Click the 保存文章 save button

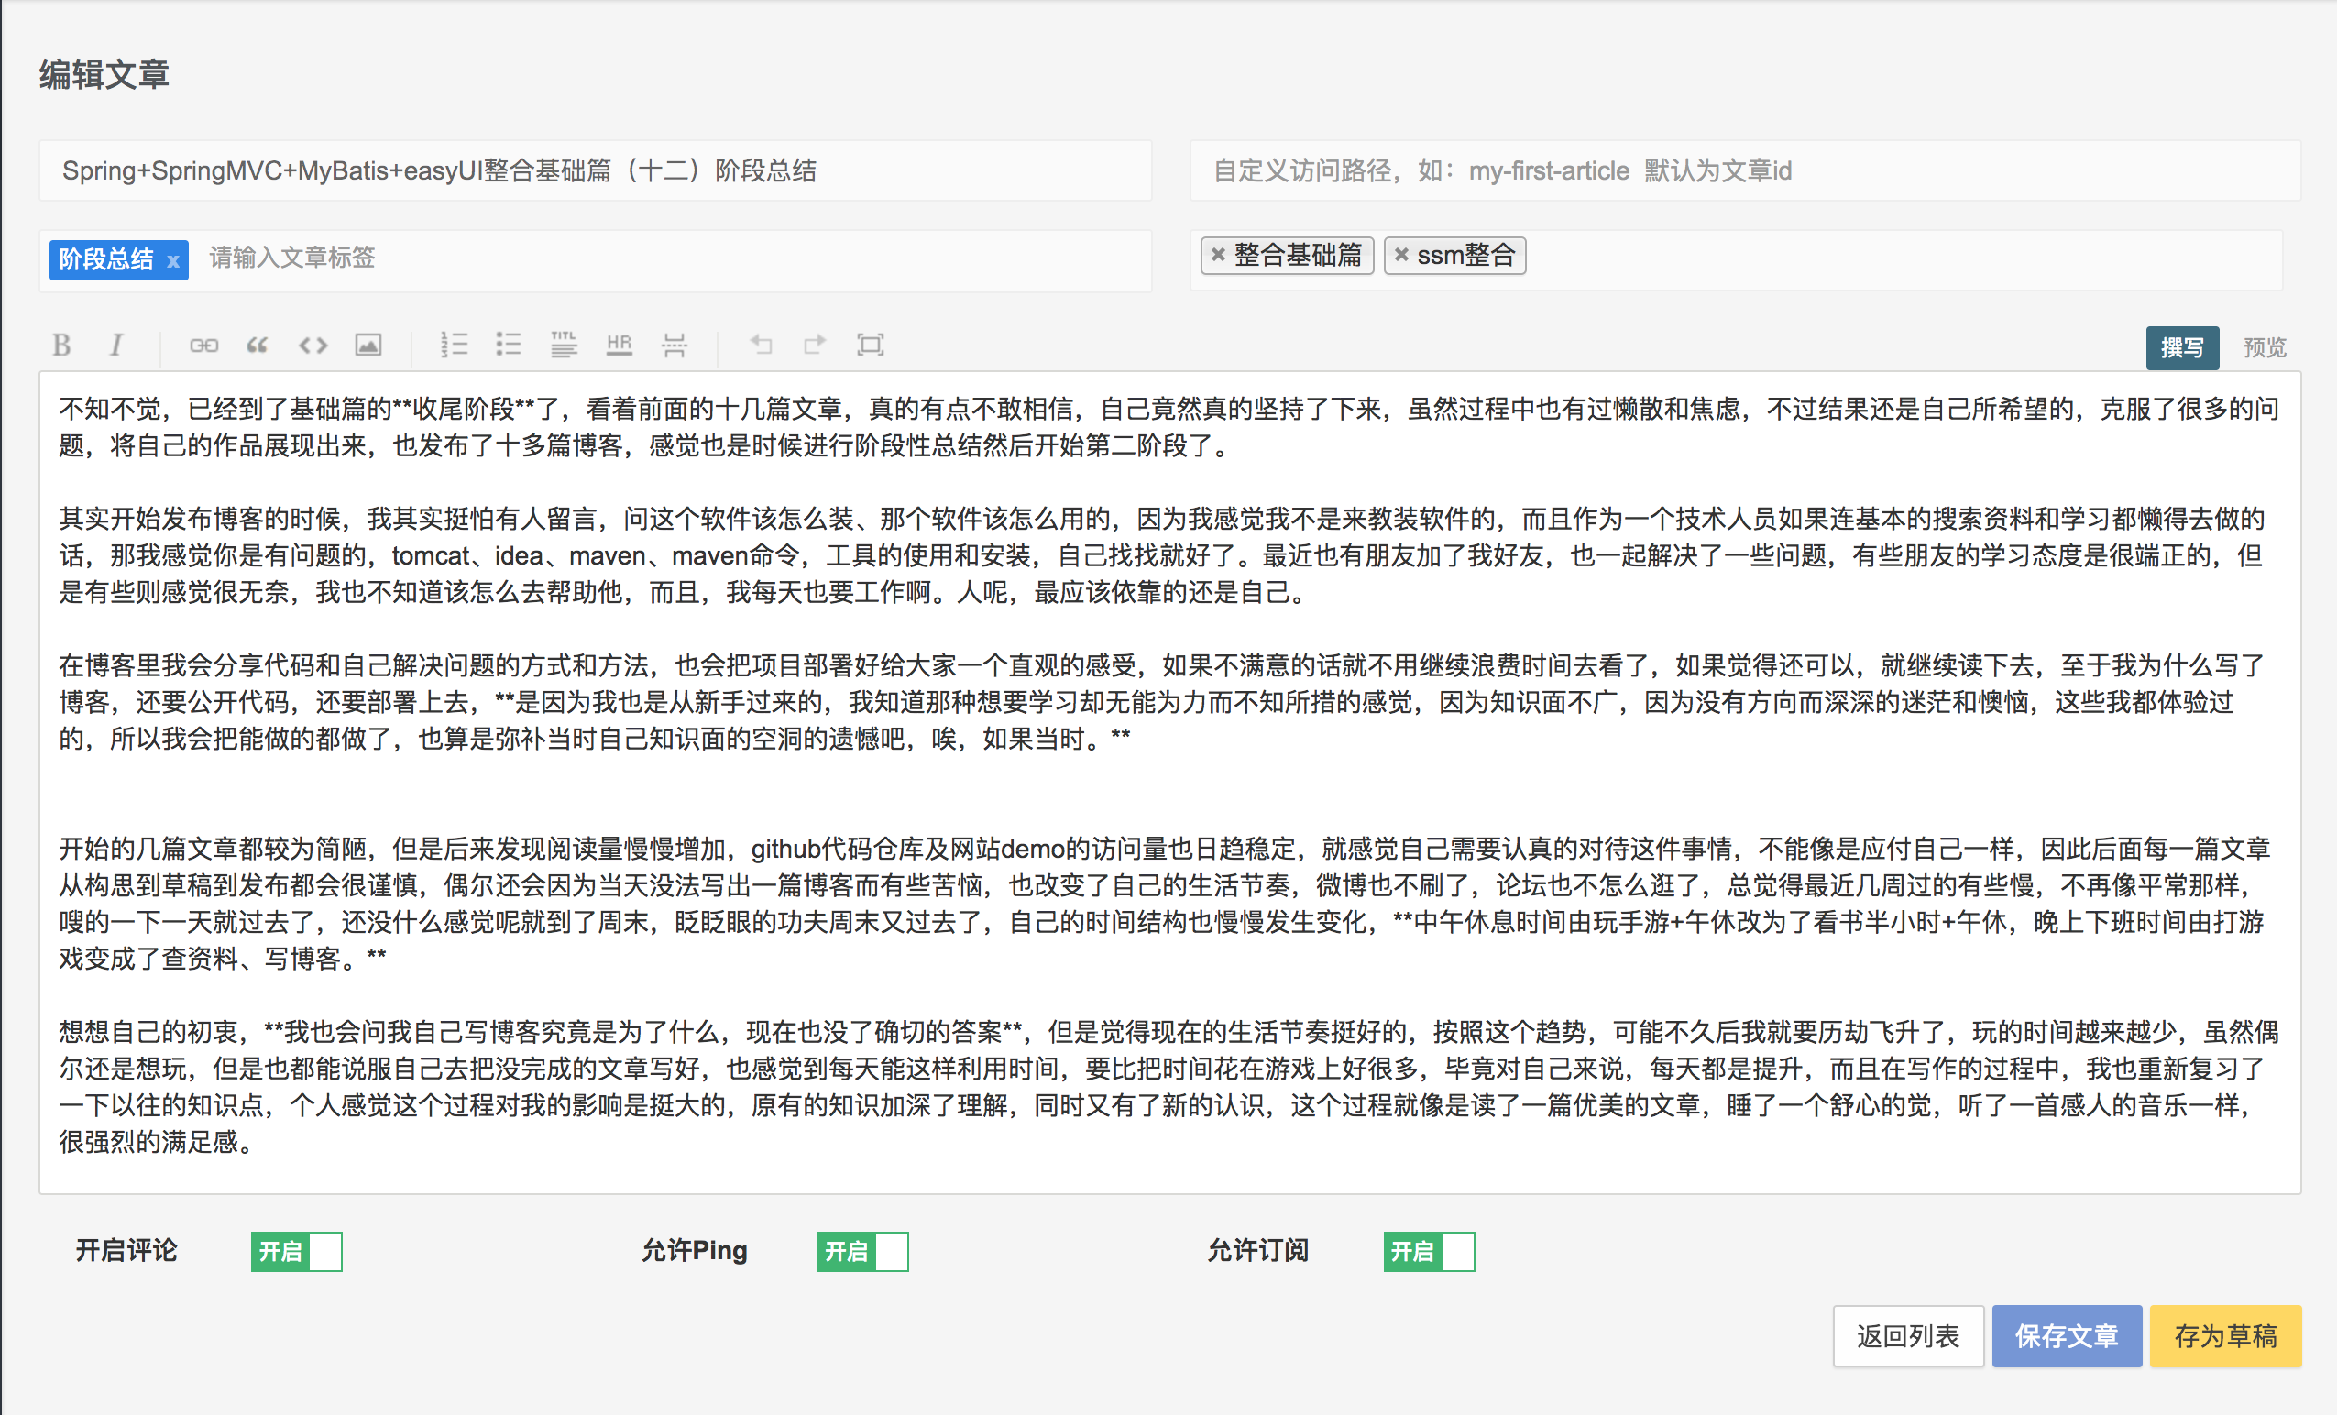click(x=2066, y=1335)
